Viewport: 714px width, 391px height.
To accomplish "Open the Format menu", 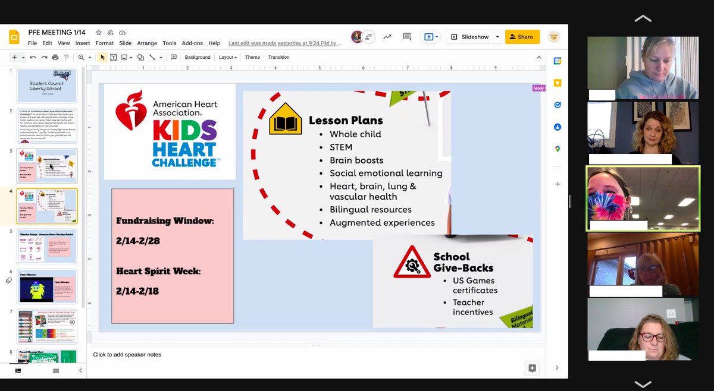I will 105,43.
